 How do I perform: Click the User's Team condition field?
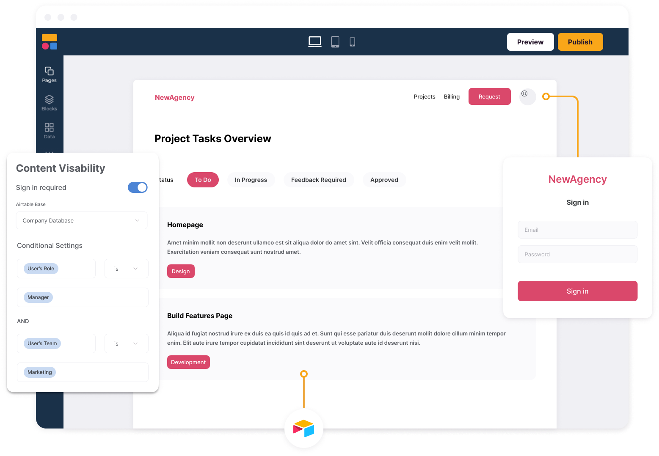click(x=56, y=343)
